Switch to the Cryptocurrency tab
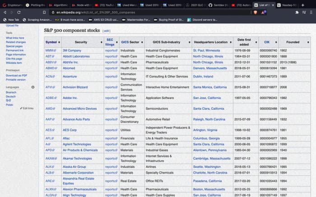This screenshot has height=197, width=316. tap(13, 5)
